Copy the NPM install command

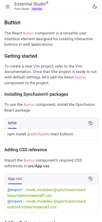(91, 123)
